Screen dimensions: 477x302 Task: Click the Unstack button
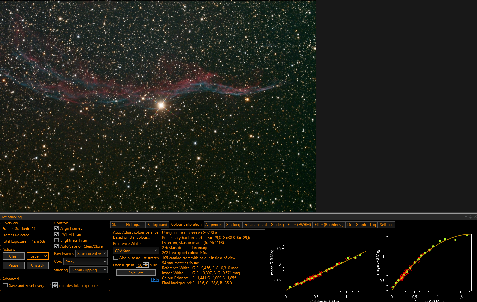click(x=38, y=265)
